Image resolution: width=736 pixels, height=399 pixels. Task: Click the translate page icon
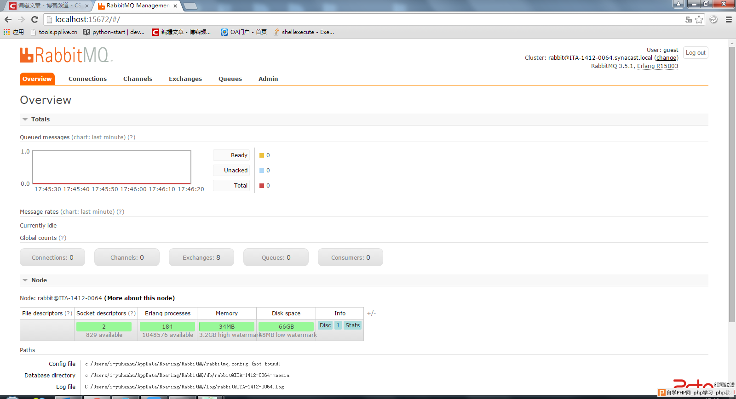(689, 19)
